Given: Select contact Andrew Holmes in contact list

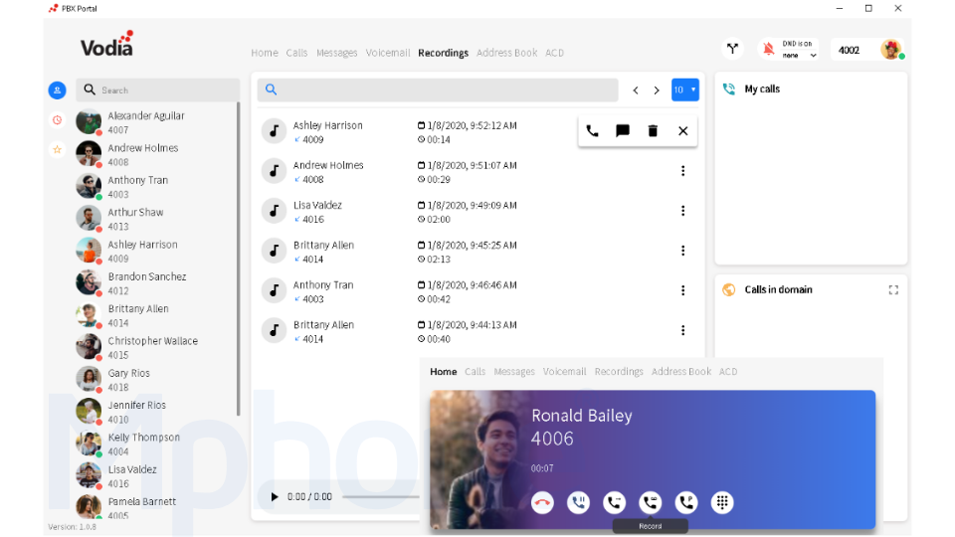Looking at the screenshot, I should (x=155, y=155).
